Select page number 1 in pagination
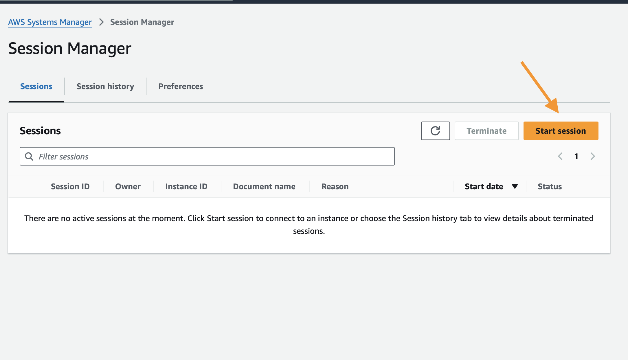Viewport: 628px width, 360px height. pyautogui.click(x=576, y=157)
